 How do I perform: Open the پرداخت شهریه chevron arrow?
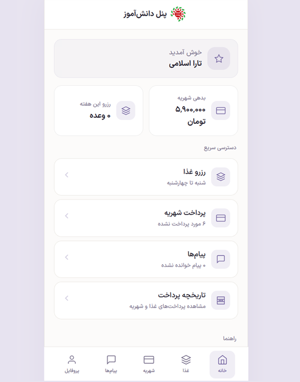(x=67, y=216)
